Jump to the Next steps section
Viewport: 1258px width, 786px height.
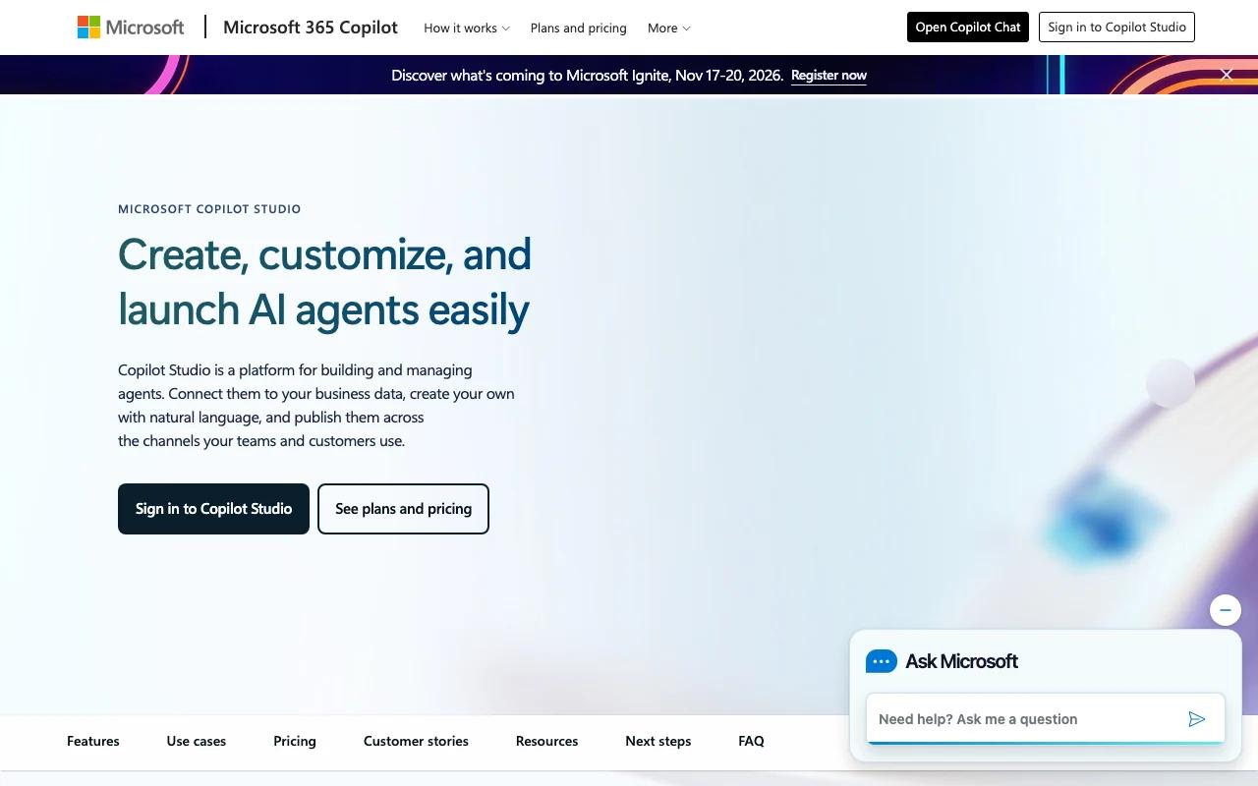(x=658, y=741)
